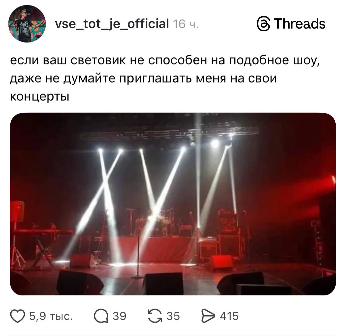Click the Threads @ logo icon
Image resolution: width=346 pixels, height=336 pixels.
point(263,24)
